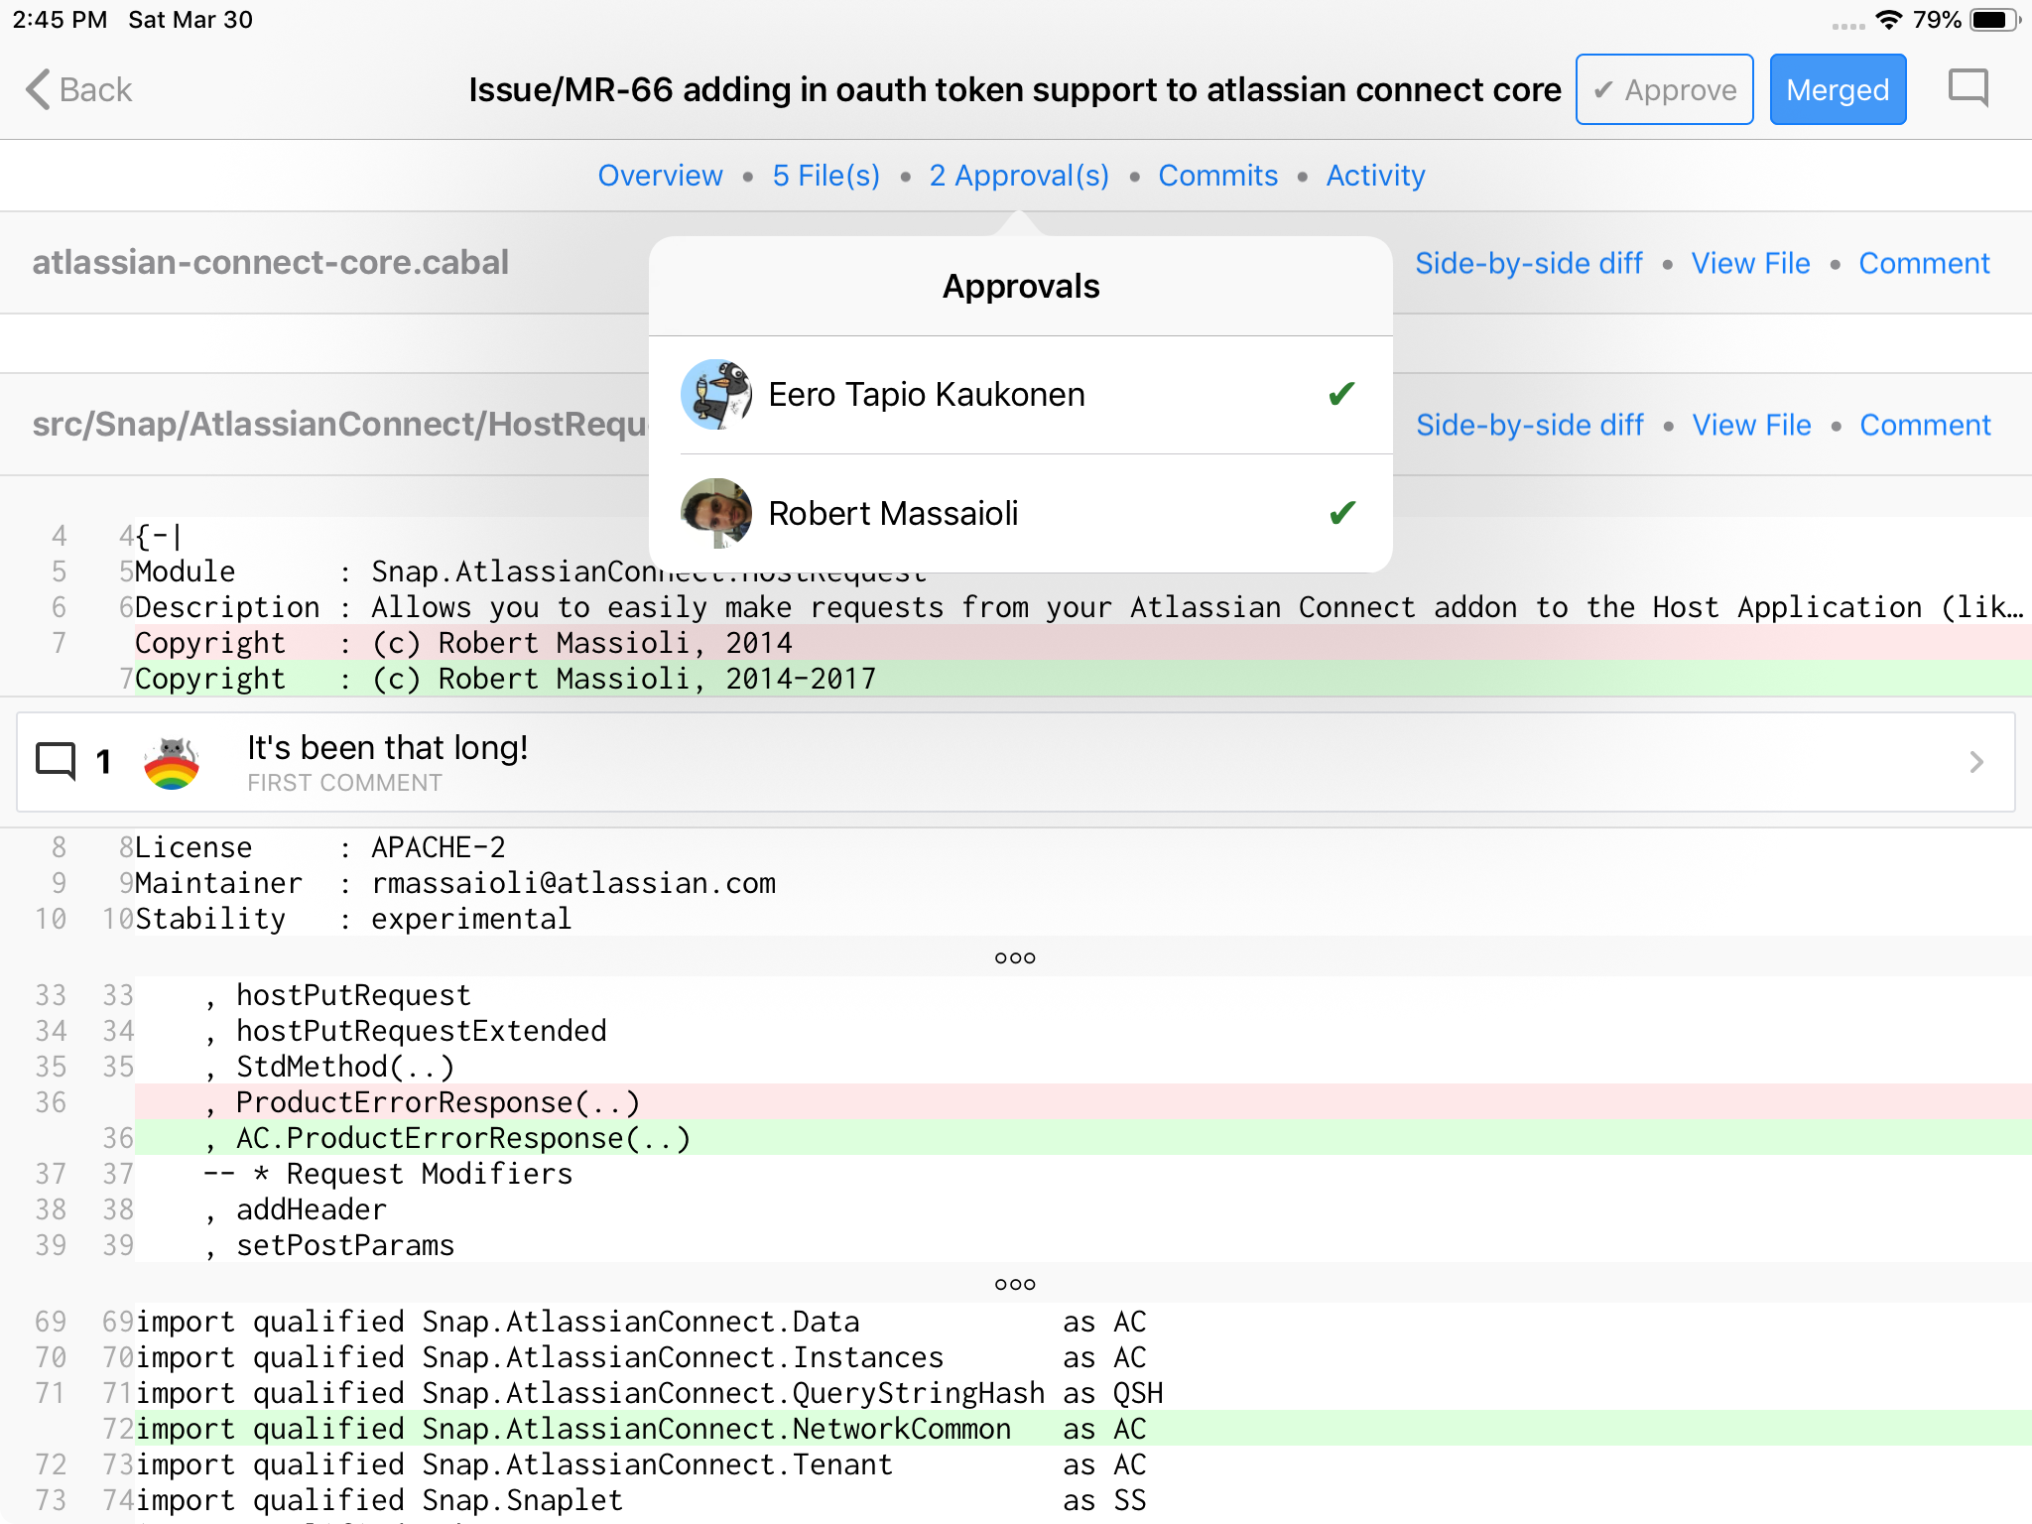Expand the "It's been that long!" comment chevron

click(x=1975, y=762)
